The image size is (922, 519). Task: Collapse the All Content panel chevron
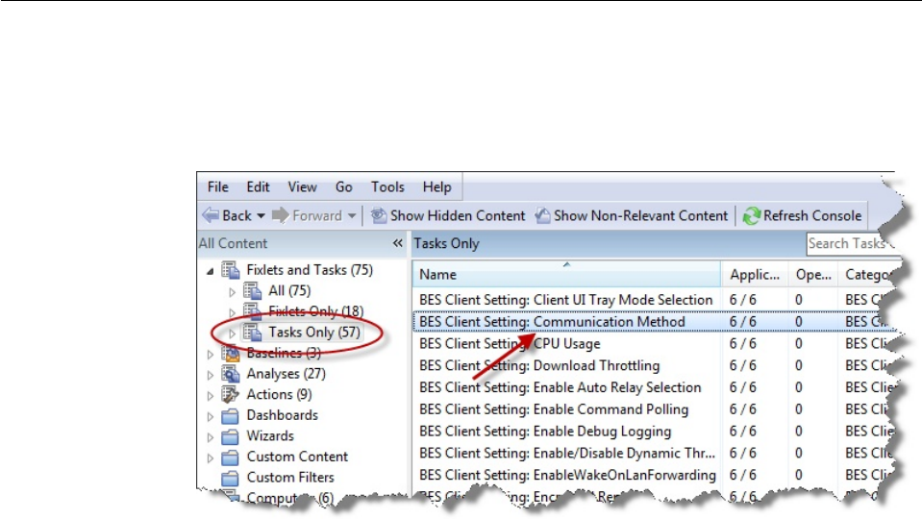(x=397, y=243)
